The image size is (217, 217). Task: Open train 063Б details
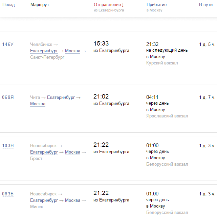[x=8, y=194]
